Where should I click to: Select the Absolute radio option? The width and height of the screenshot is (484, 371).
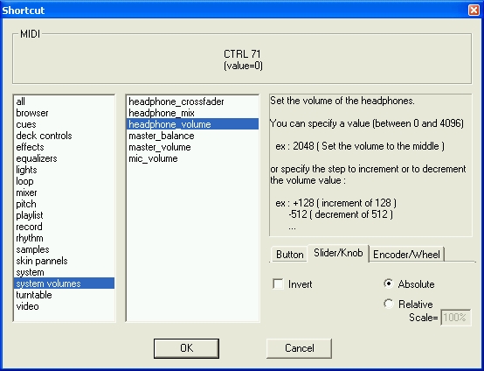pyautogui.click(x=388, y=283)
